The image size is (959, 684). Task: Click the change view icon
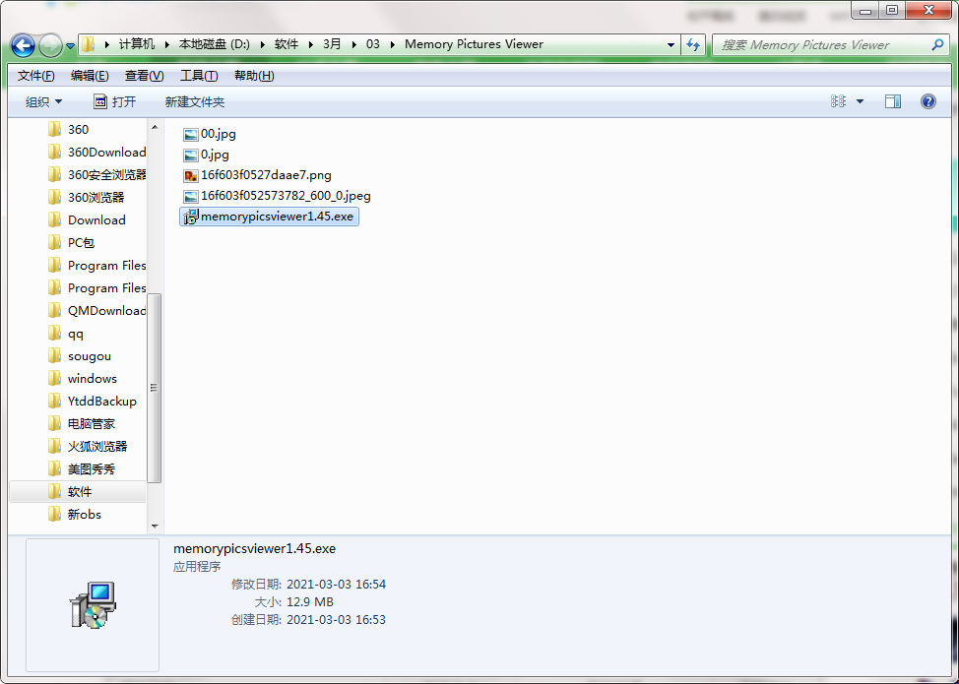tap(839, 101)
